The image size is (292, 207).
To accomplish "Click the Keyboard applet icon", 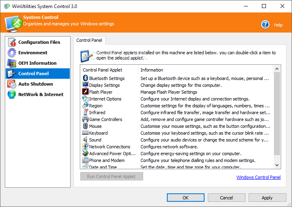I will pyautogui.click(x=85, y=133).
